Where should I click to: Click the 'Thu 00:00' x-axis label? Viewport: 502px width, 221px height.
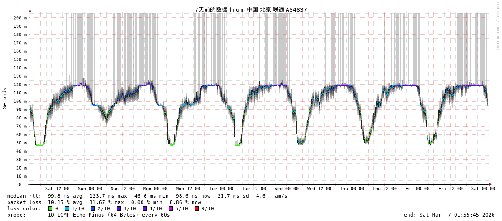352,189
